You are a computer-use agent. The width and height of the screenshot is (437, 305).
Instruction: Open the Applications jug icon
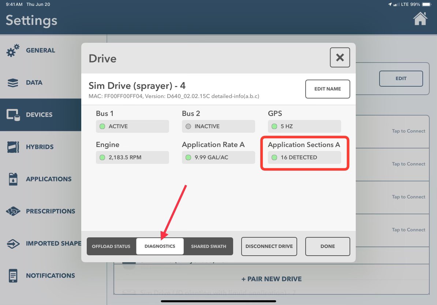click(x=13, y=179)
